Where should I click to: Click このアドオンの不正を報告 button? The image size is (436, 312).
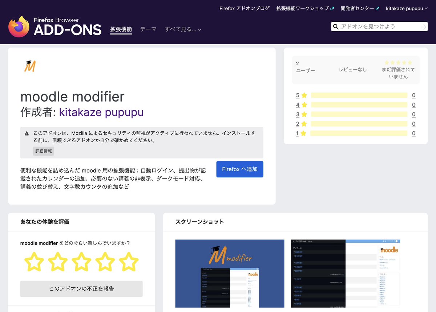[x=81, y=289]
